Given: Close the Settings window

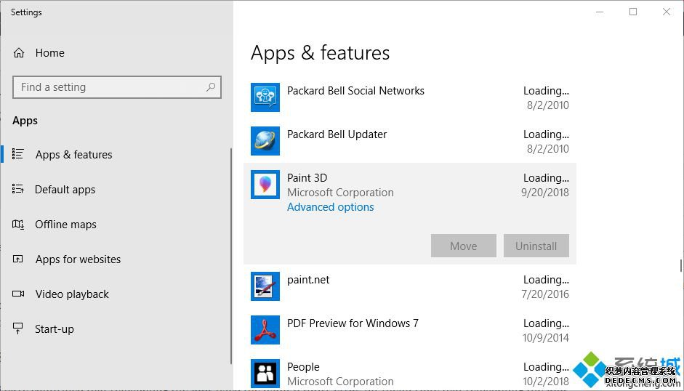Looking at the screenshot, I should 667,12.
